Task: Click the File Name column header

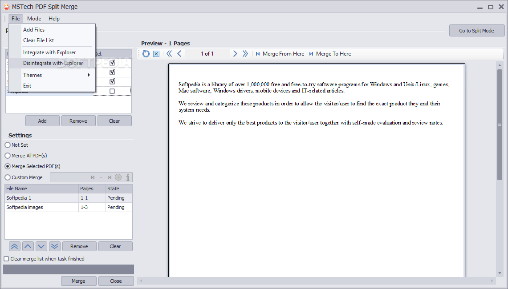Action: tap(41, 189)
